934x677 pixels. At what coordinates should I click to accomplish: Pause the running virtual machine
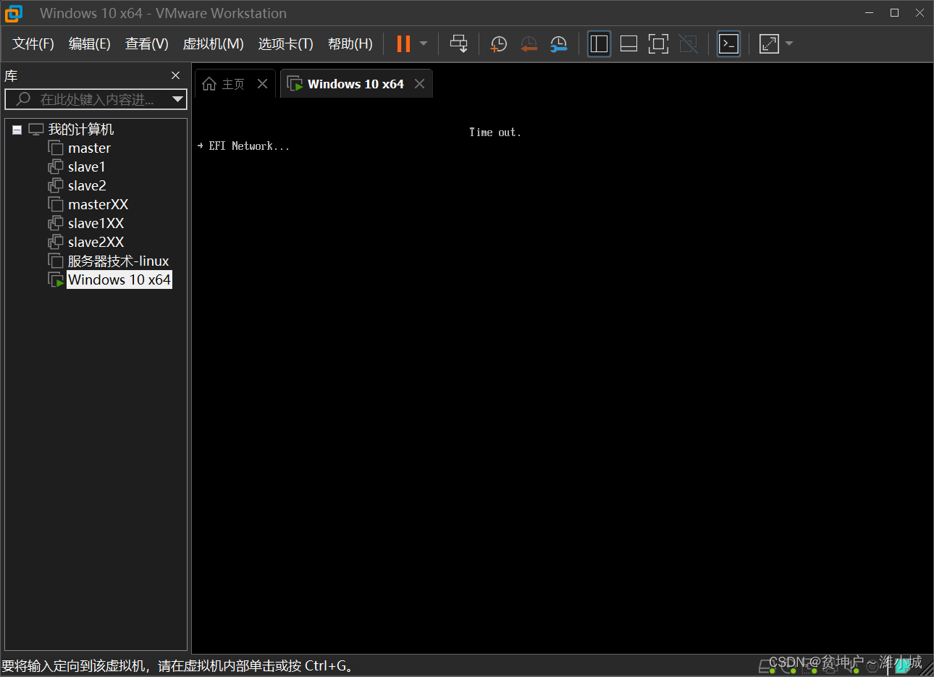tap(403, 43)
